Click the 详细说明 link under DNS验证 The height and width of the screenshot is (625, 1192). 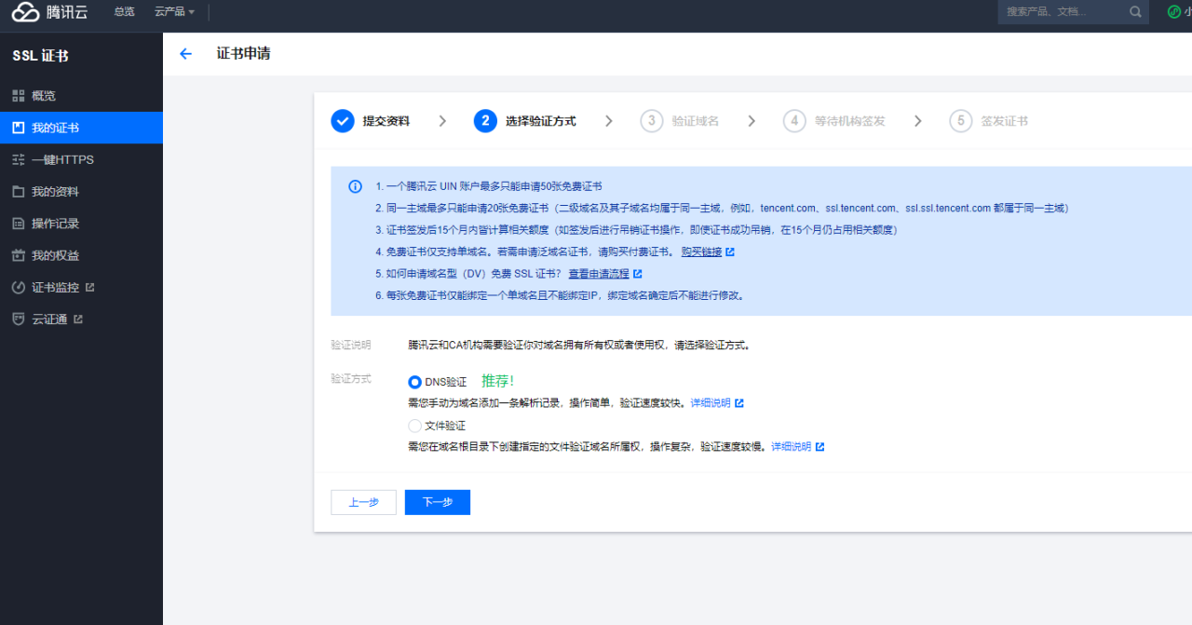pos(711,403)
